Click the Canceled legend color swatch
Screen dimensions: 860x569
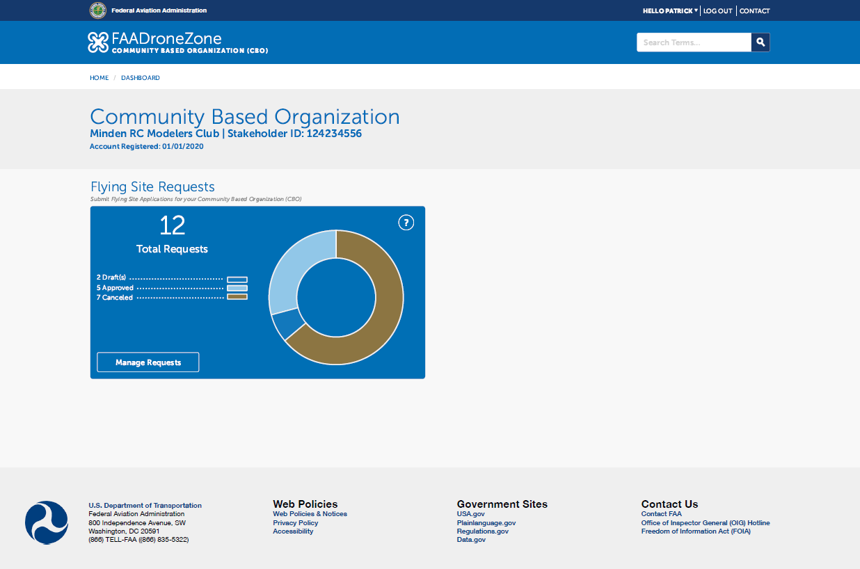coord(237,297)
